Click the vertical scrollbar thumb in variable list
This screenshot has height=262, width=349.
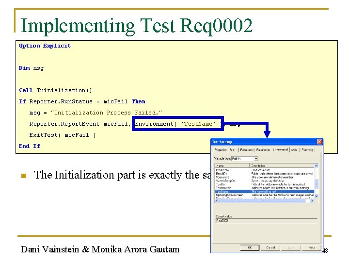coord(316,184)
